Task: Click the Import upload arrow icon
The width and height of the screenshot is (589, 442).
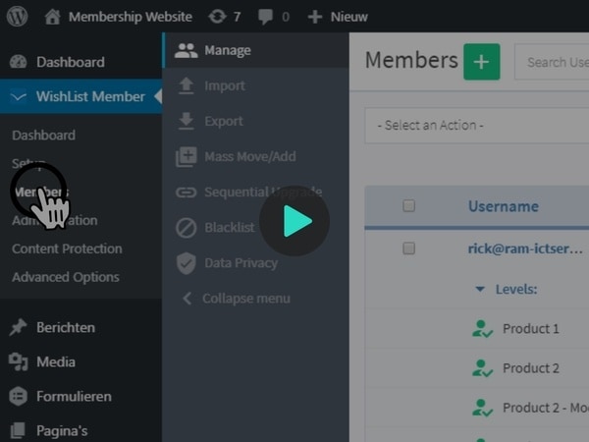Action: point(186,85)
